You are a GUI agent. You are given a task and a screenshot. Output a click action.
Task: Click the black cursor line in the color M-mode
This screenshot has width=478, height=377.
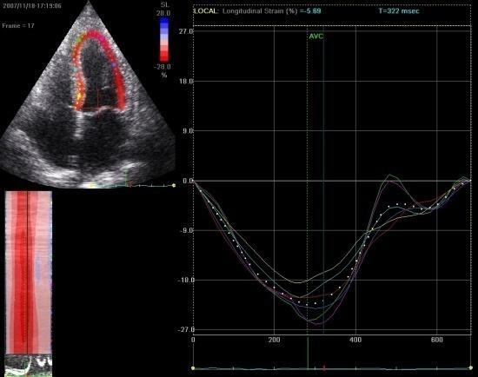28,272
